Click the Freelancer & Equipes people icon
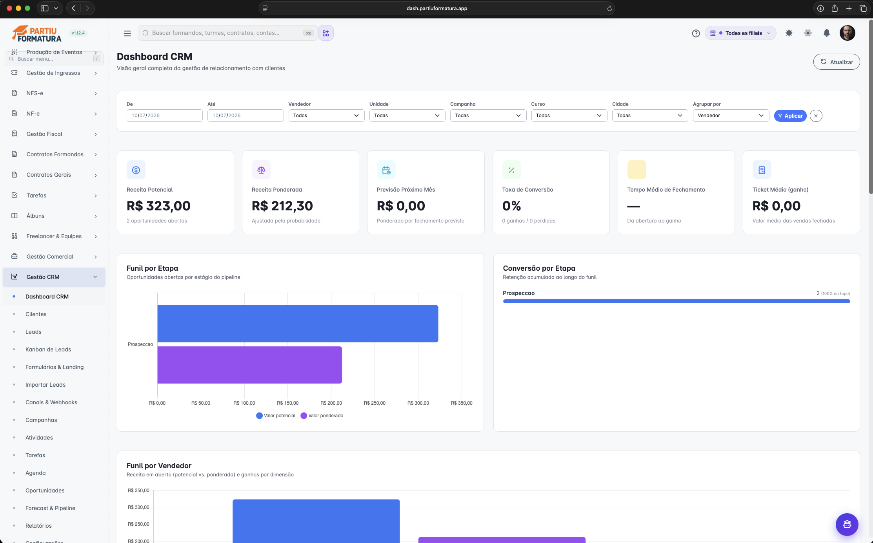This screenshot has height=543, width=873. [15, 236]
